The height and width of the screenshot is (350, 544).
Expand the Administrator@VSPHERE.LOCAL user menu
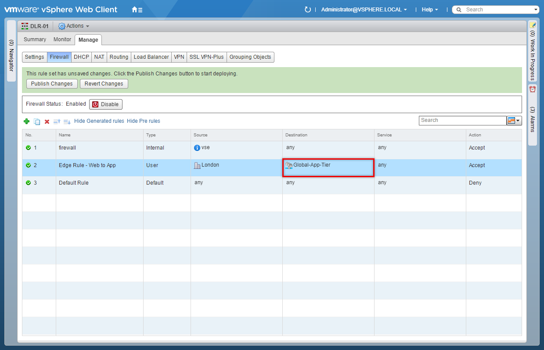click(x=364, y=10)
